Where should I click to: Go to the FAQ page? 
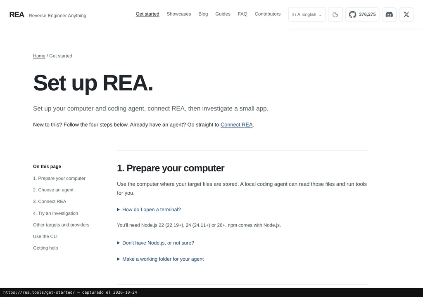[x=242, y=14]
